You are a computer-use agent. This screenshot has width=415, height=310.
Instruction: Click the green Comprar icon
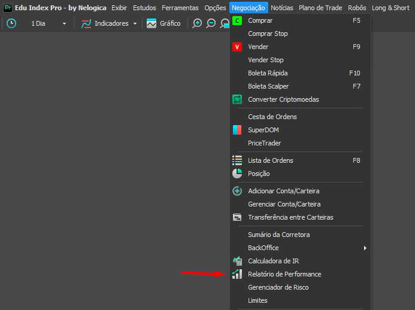tap(237, 20)
